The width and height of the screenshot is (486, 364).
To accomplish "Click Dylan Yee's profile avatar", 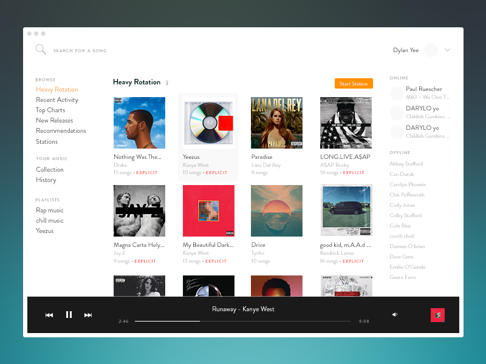I will point(431,50).
